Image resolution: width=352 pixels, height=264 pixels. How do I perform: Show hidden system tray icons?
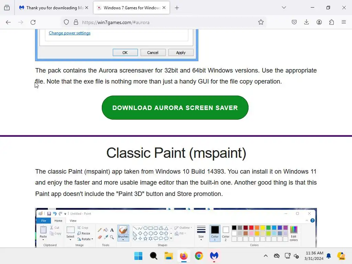(266, 256)
